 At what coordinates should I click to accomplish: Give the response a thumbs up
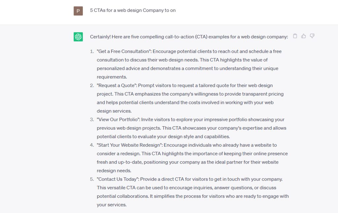(x=304, y=36)
